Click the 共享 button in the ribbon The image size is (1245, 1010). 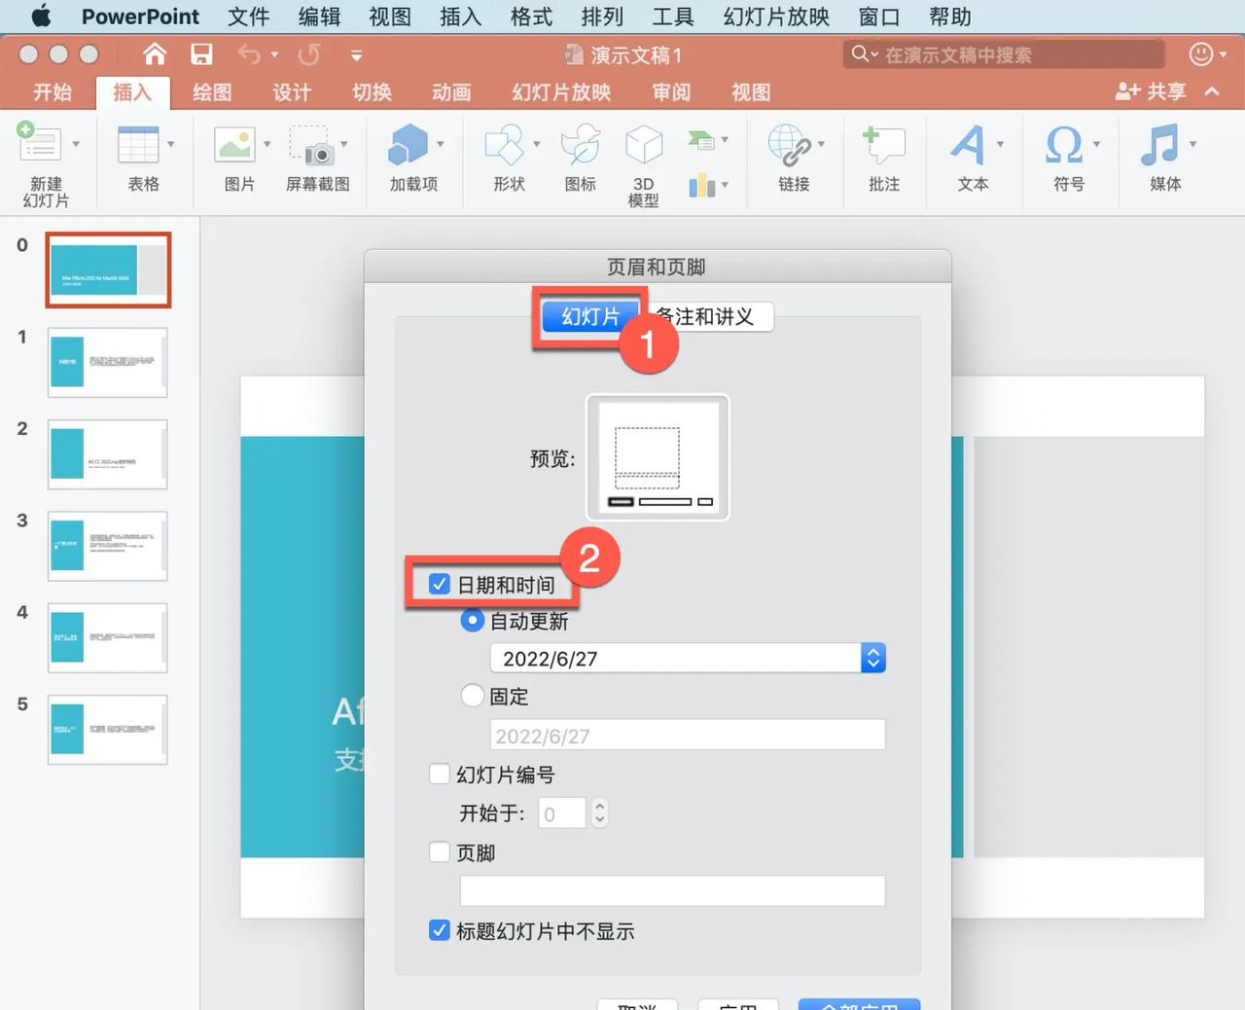click(1153, 90)
